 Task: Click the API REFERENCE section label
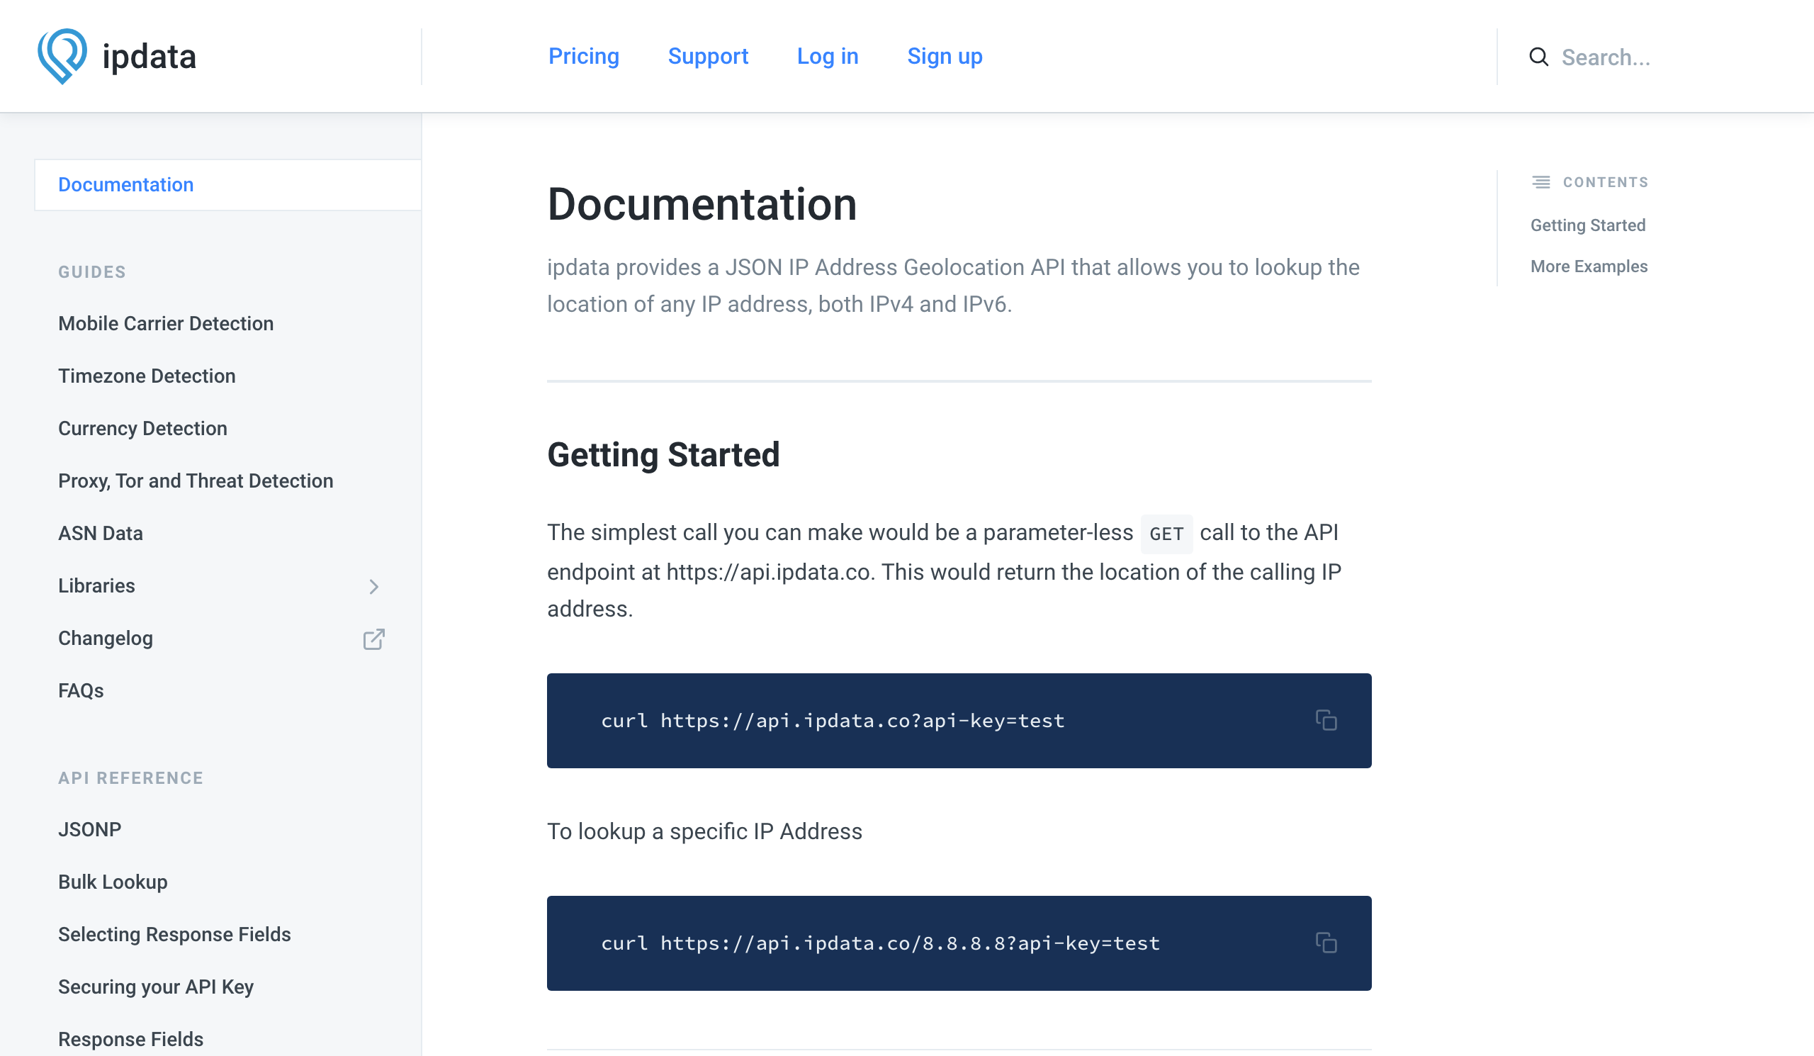131,778
